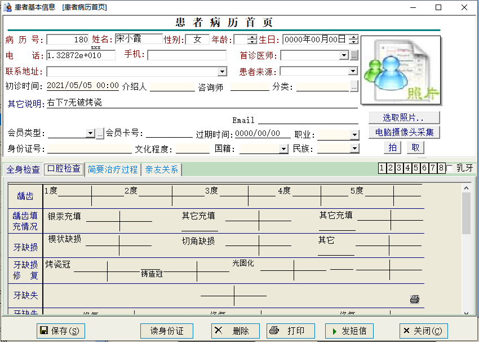
Task: Click page number 4 button
Action: pyautogui.click(x=407, y=168)
